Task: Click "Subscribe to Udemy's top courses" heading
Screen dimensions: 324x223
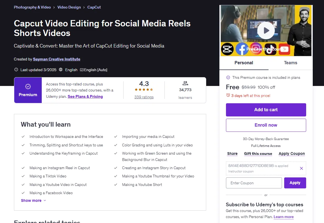Action: pos(264,205)
